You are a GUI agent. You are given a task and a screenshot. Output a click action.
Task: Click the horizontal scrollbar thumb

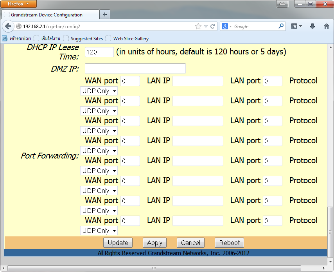point(154,268)
